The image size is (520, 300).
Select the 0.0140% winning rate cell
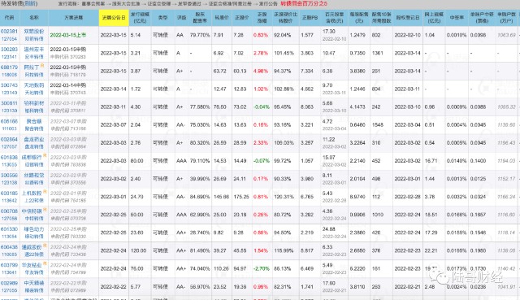[x=457, y=161]
